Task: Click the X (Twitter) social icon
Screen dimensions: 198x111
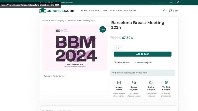Action: click(x=43, y=2)
